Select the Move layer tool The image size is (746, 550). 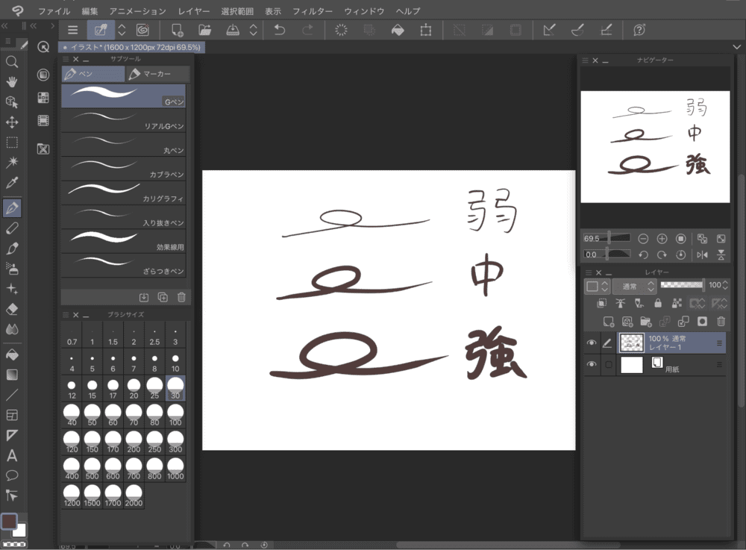point(12,122)
